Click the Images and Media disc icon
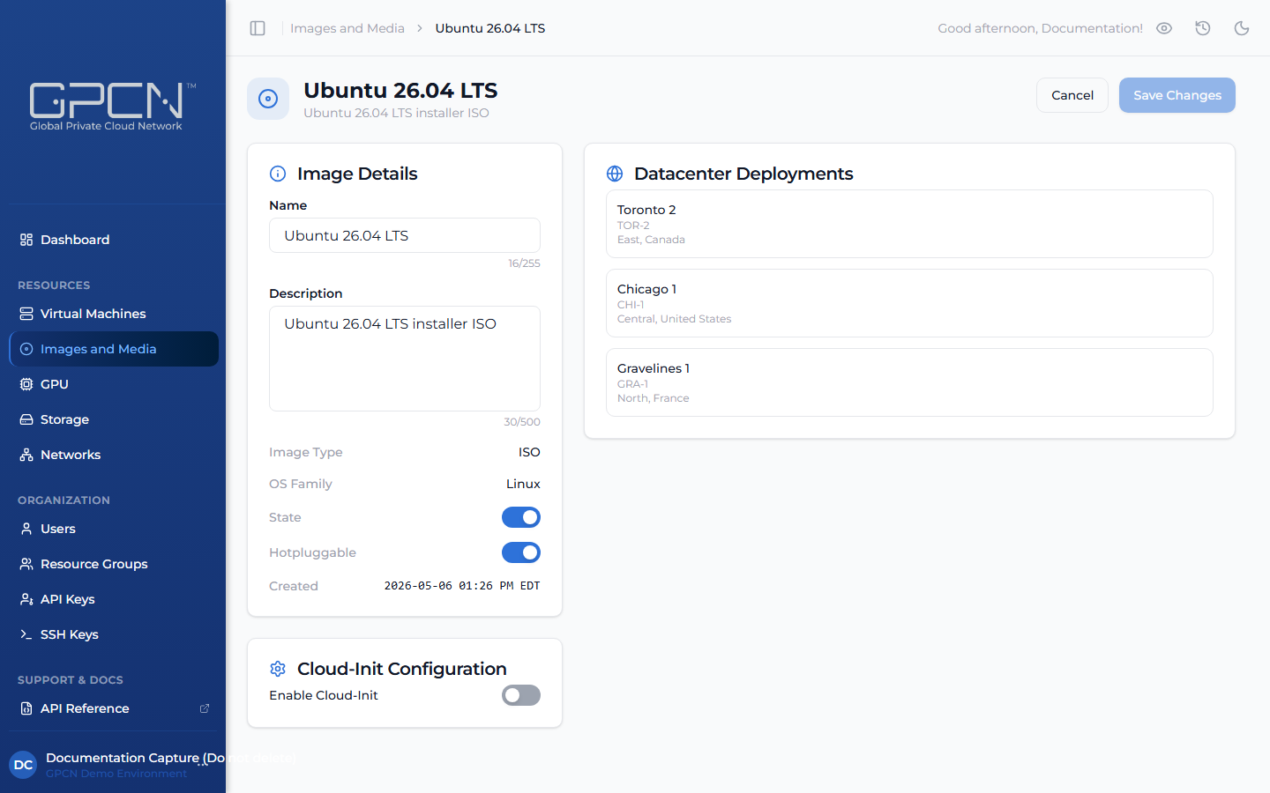This screenshot has width=1270, height=793. pos(26,349)
